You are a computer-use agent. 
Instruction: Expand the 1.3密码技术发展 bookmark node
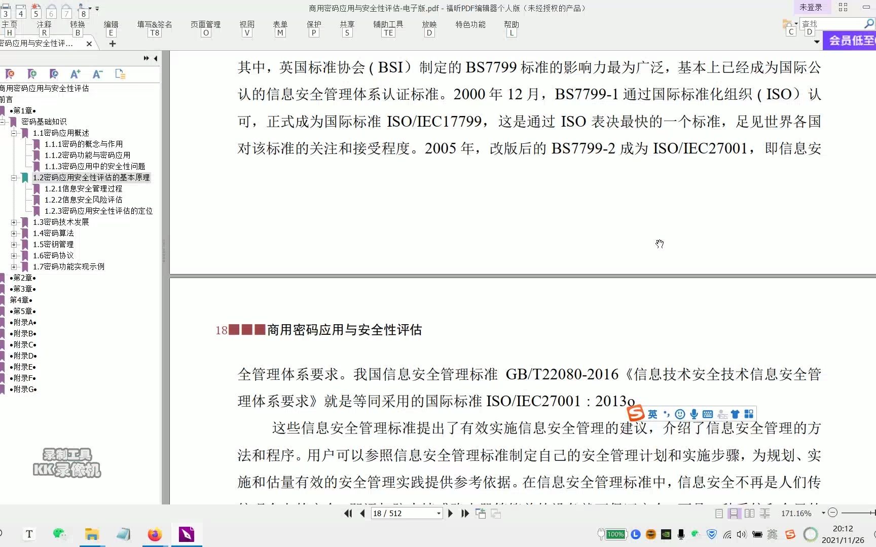(x=14, y=222)
